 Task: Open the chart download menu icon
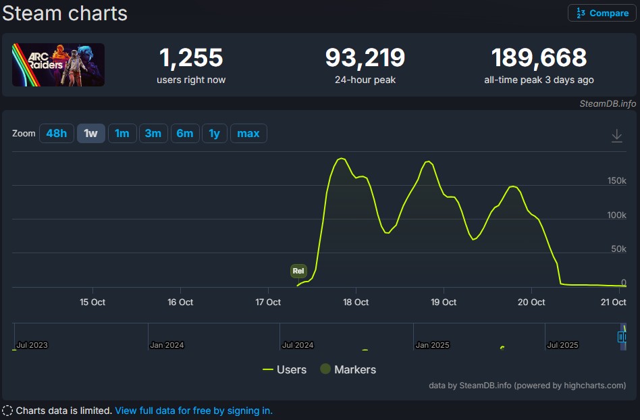616,136
